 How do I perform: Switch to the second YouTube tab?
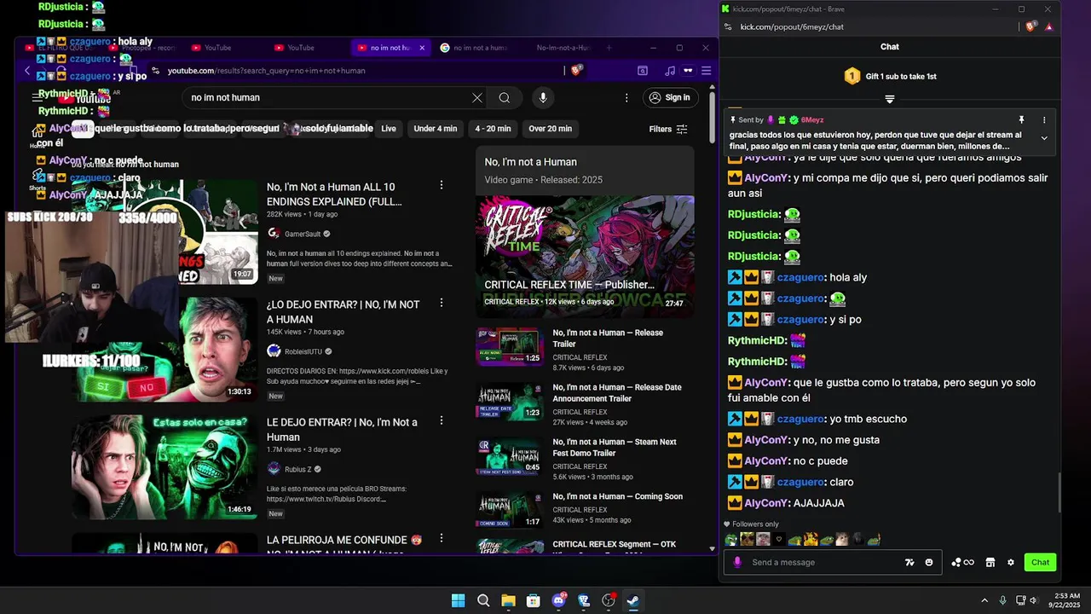[300, 48]
